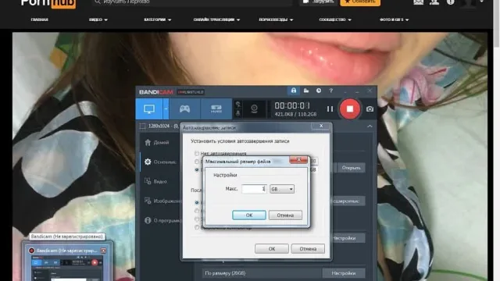Select the bottom radio button in after-recording group
The width and height of the screenshot is (500, 281).
(x=197, y=227)
